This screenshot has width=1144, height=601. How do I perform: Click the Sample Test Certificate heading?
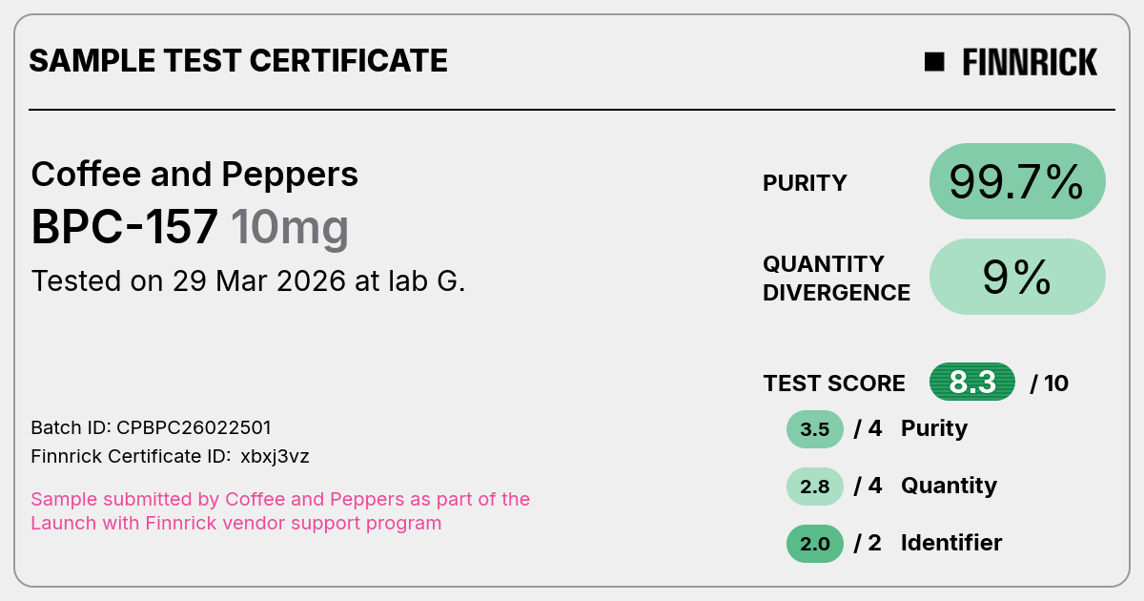tap(238, 61)
